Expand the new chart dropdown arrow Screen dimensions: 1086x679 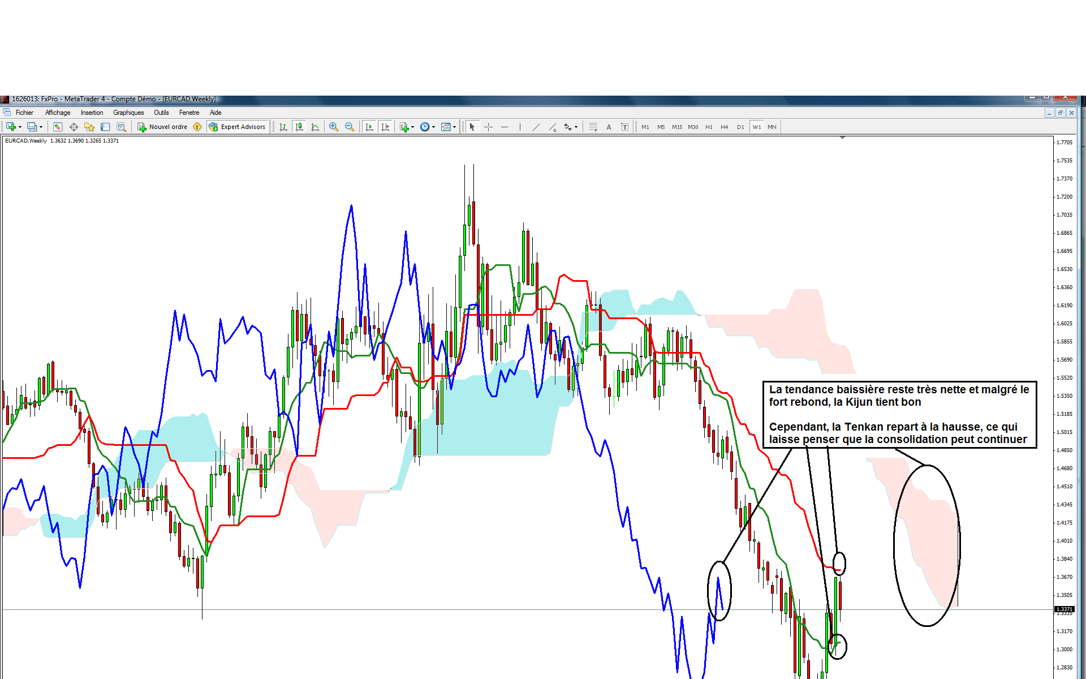pos(20,127)
